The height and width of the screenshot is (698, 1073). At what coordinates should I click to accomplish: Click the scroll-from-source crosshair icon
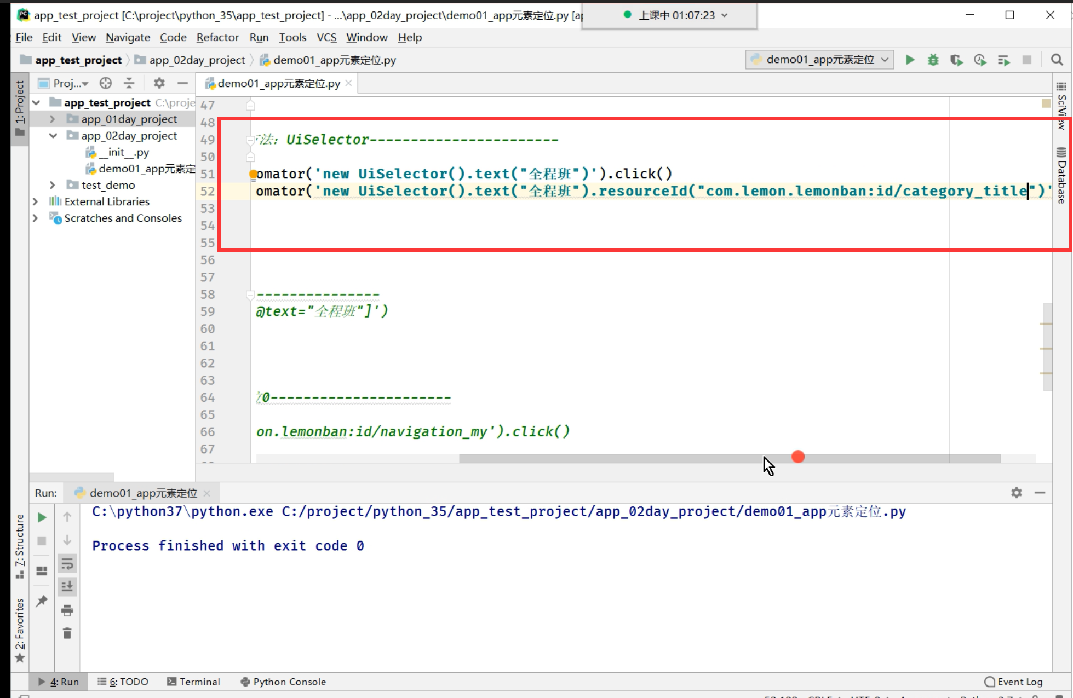(x=106, y=83)
